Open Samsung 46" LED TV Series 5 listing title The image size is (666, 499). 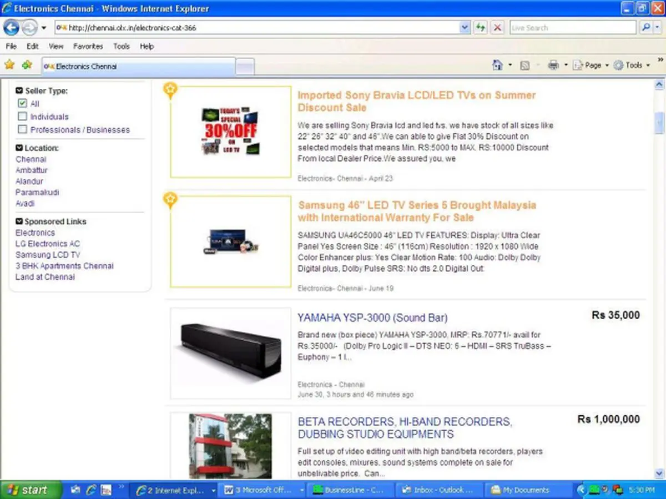click(x=417, y=211)
